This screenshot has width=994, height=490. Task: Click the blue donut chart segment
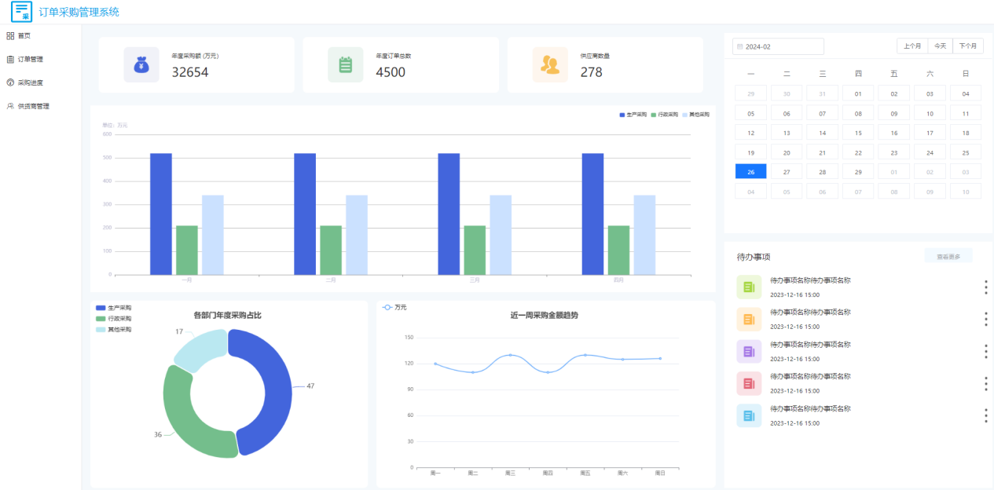(x=271, y=393)
